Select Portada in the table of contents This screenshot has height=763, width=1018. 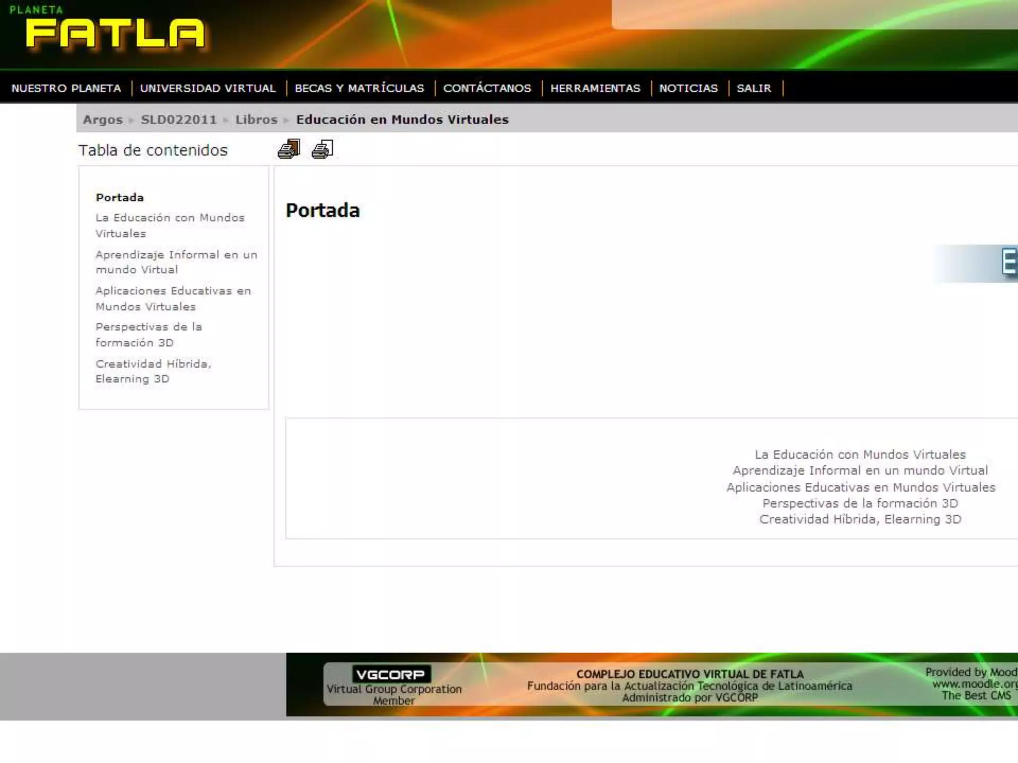[120, 197]
